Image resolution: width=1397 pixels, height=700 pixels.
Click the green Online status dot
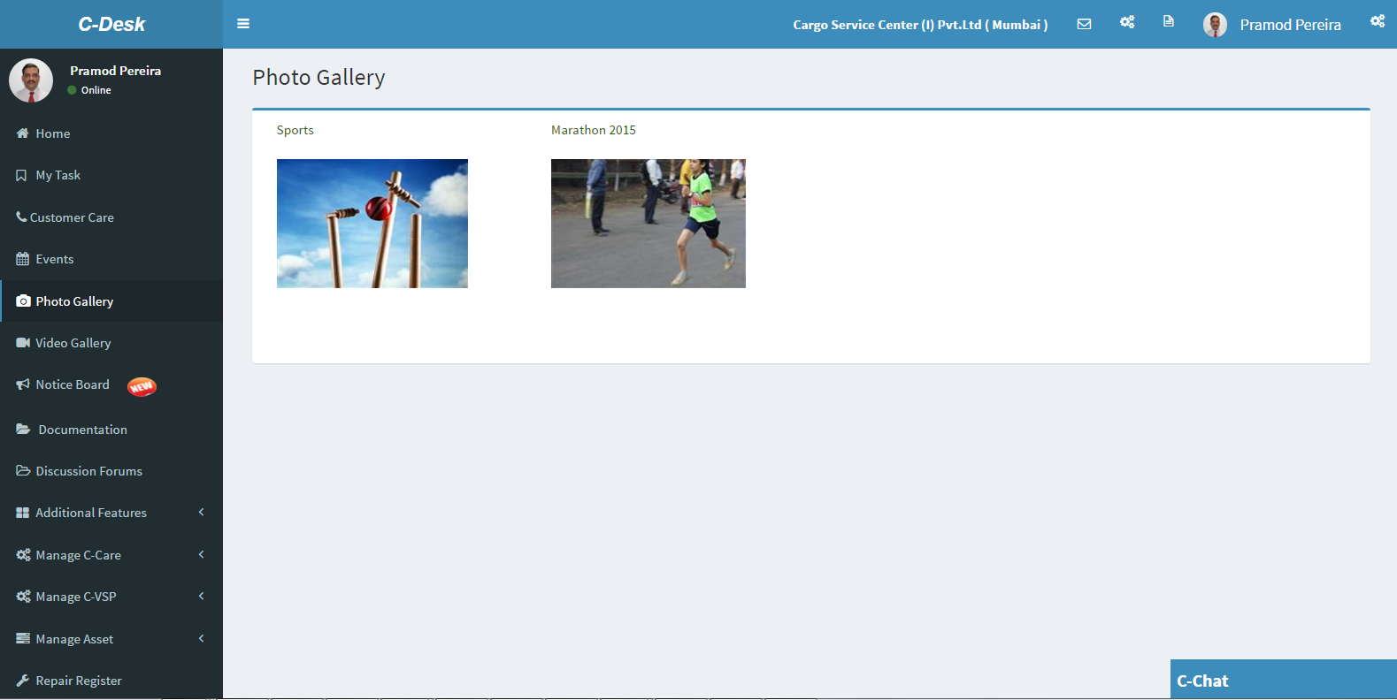(73, 90)
